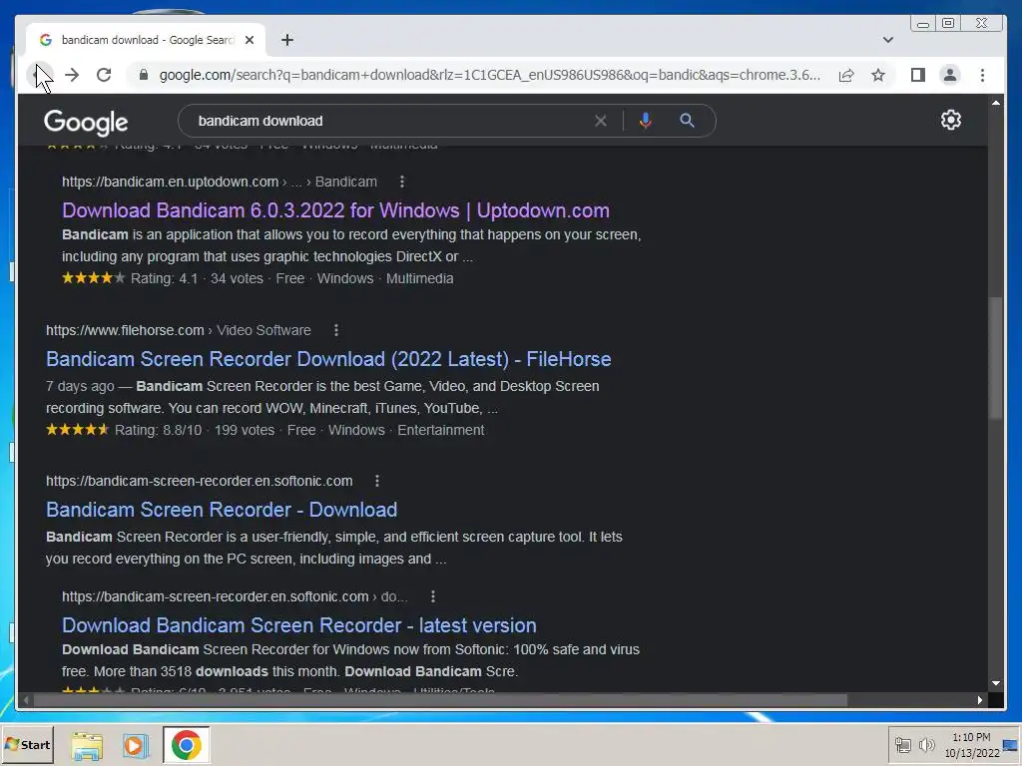Go to Google home via the logo
Image resolution: width=1022 pixels, height=766 pixels.
[x=86, y=122]
